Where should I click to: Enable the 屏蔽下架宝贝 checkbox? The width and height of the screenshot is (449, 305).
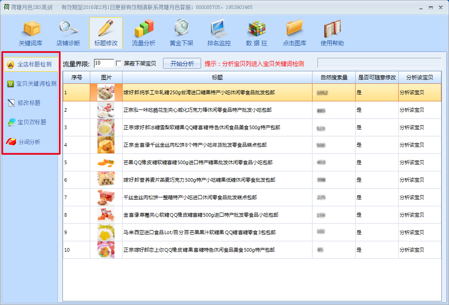[119, 63]
